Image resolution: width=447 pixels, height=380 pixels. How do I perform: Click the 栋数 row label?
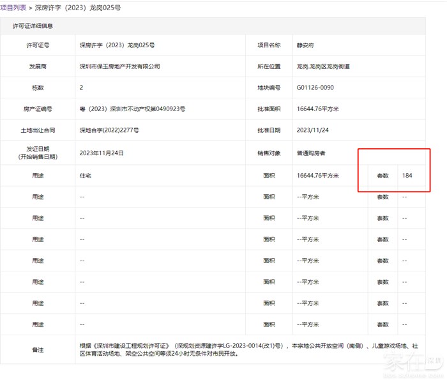pyautogui.click(x=38, y=87)
